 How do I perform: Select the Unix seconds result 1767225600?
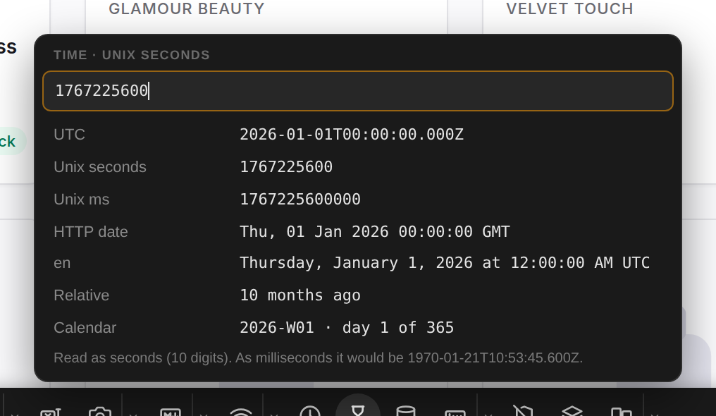click(286, 166)
